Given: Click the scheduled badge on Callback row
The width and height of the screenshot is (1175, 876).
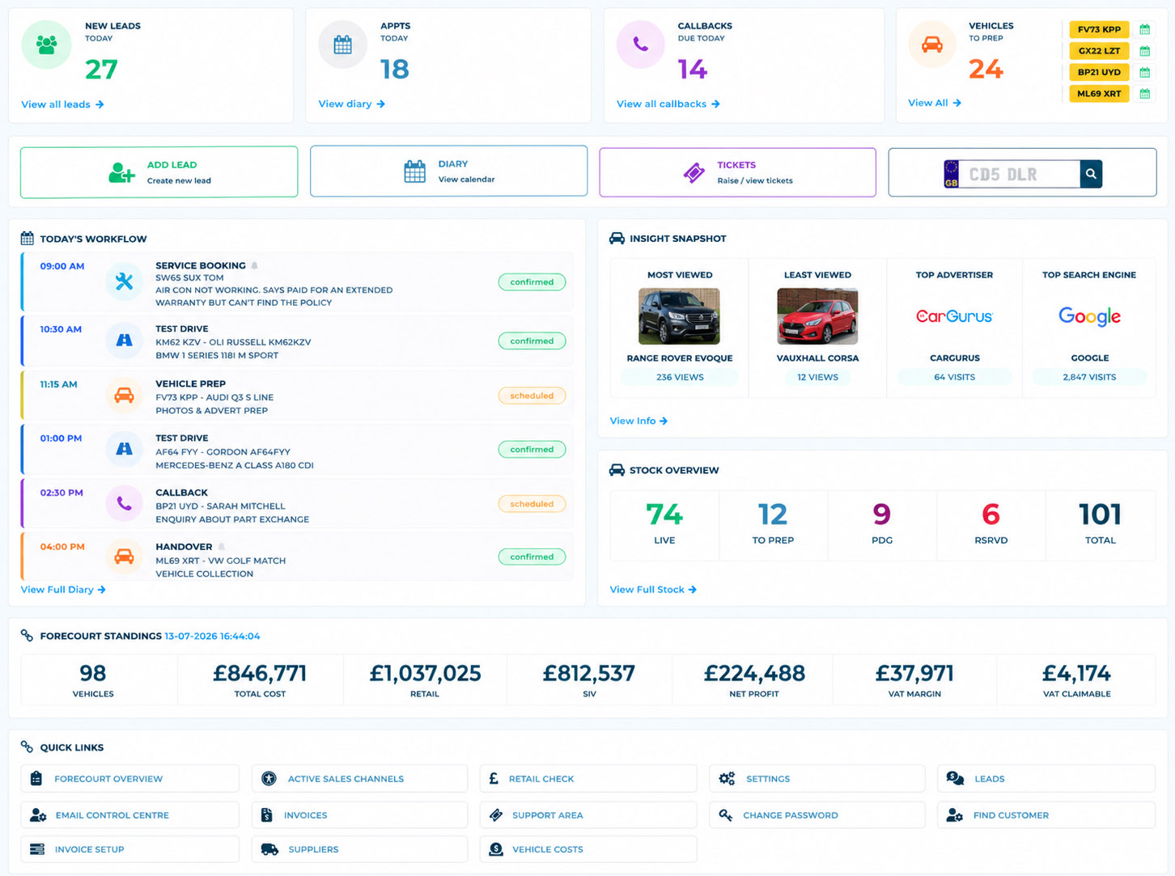Looking at the screenshot, I should click(x=532, y=504).
